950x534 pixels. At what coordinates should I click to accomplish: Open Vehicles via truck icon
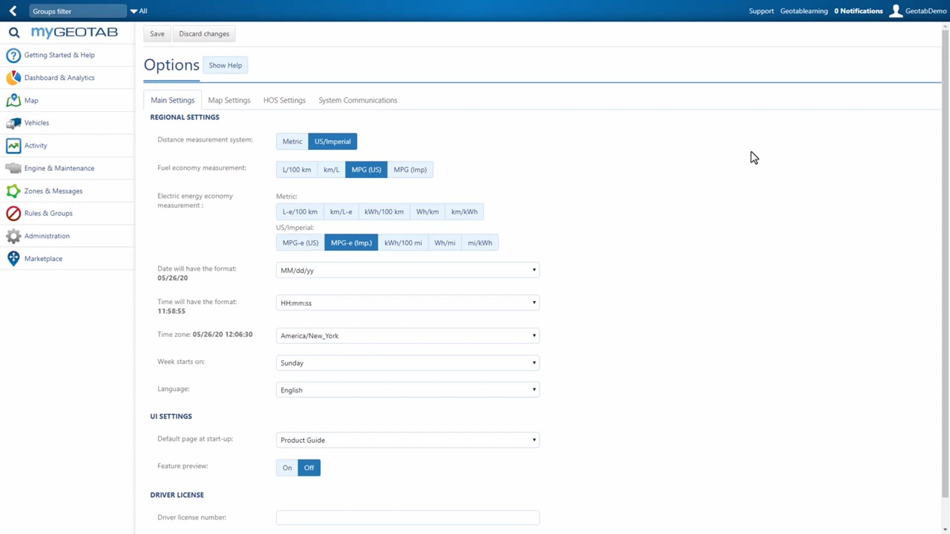click(x=13, y=123)
